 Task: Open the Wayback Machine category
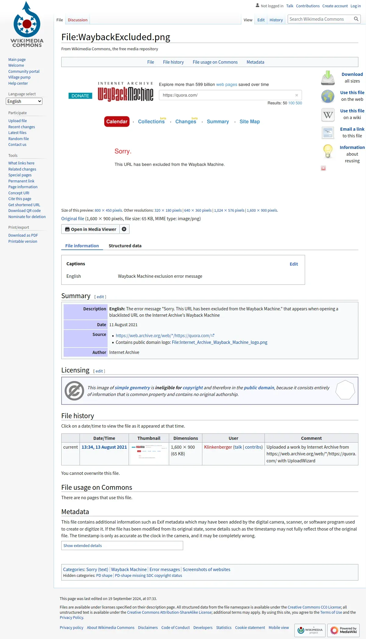[129, 570]
